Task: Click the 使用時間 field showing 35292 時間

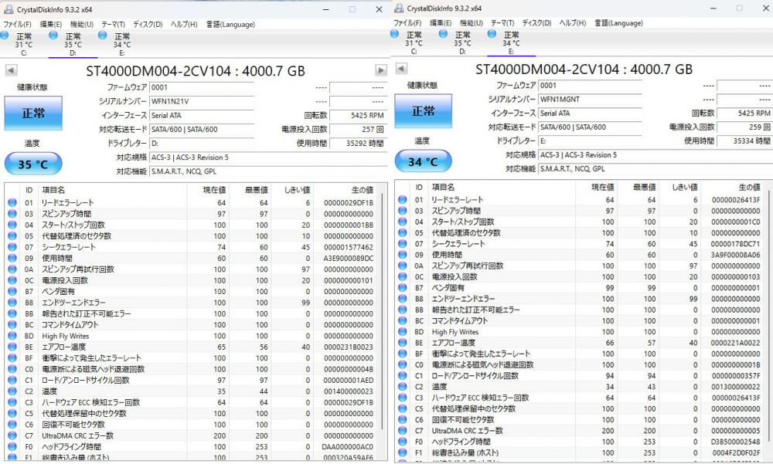Action: coord(358,144)
